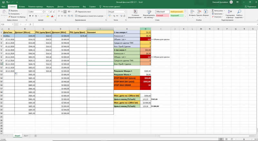Image resolution: width=258 pixels, height=141 pixels.
Task: Toggle italic К formatting
Action: [33, 16]
